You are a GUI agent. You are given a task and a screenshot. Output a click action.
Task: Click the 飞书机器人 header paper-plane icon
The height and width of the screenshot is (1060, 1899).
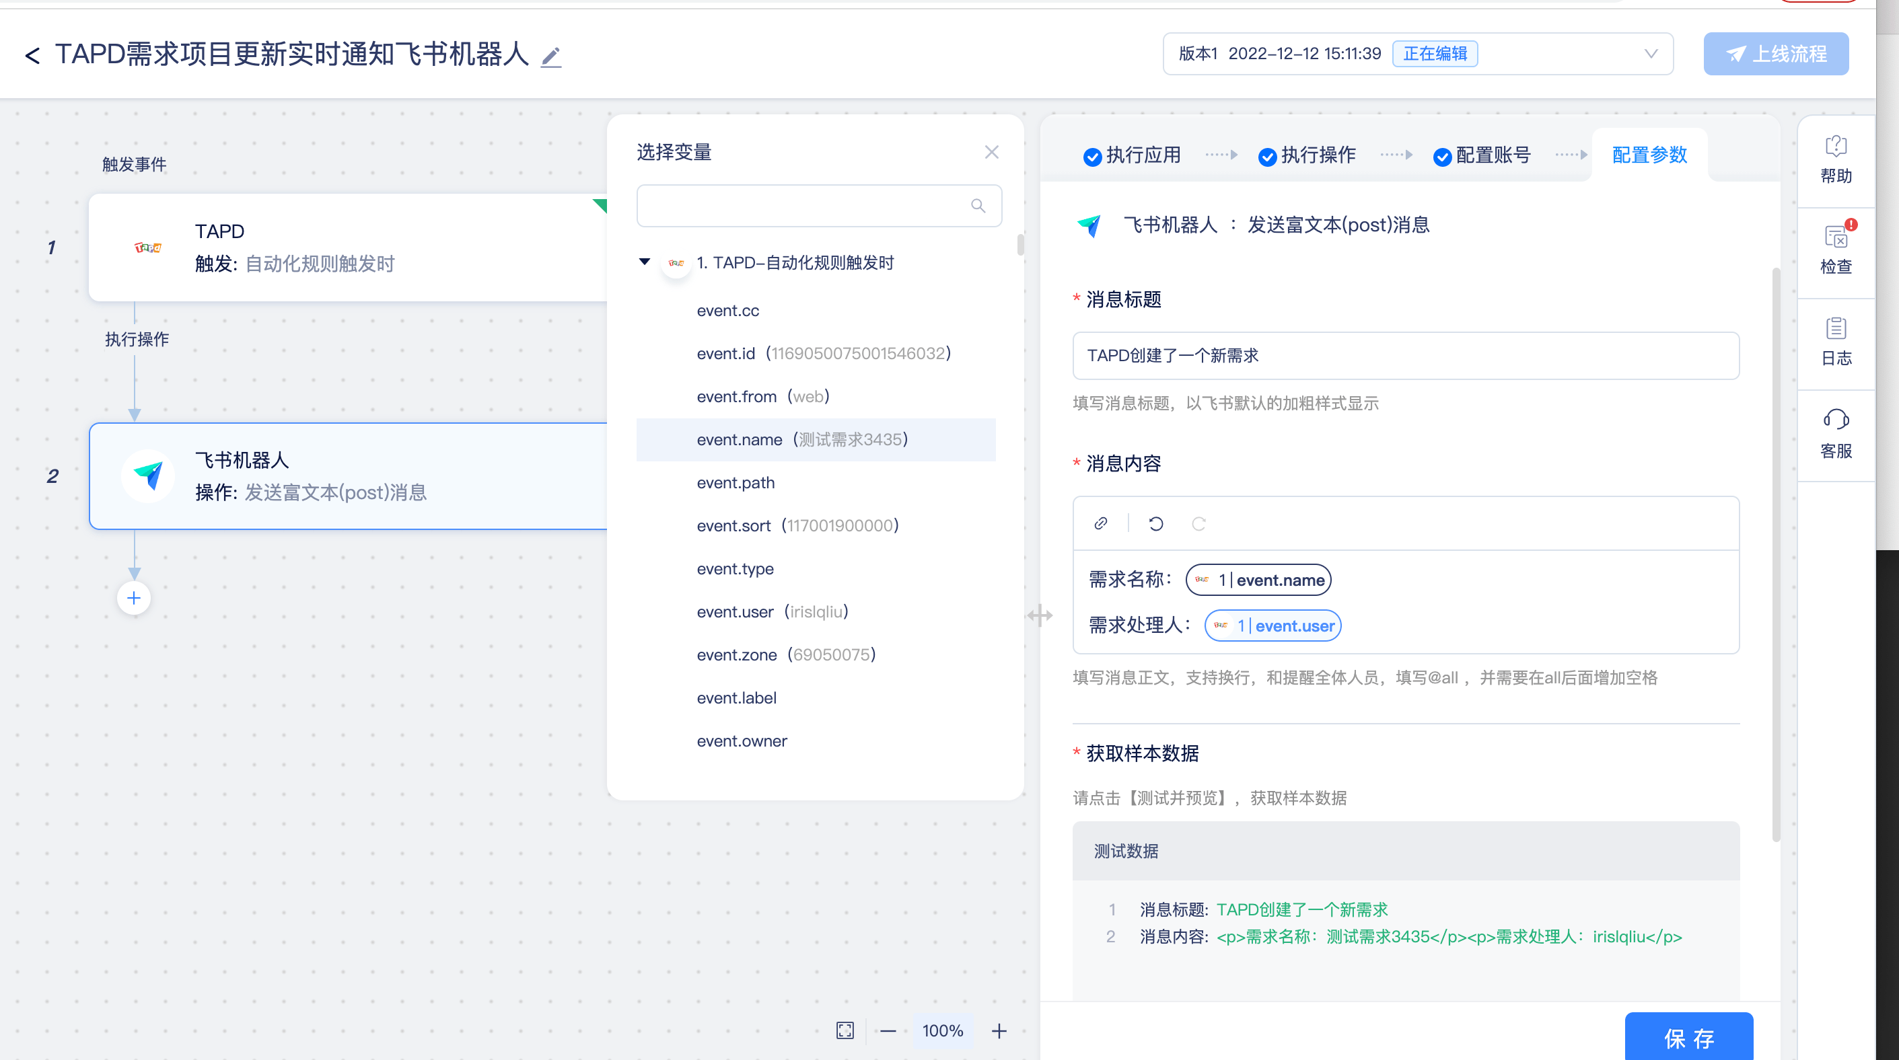point(1089,225)
